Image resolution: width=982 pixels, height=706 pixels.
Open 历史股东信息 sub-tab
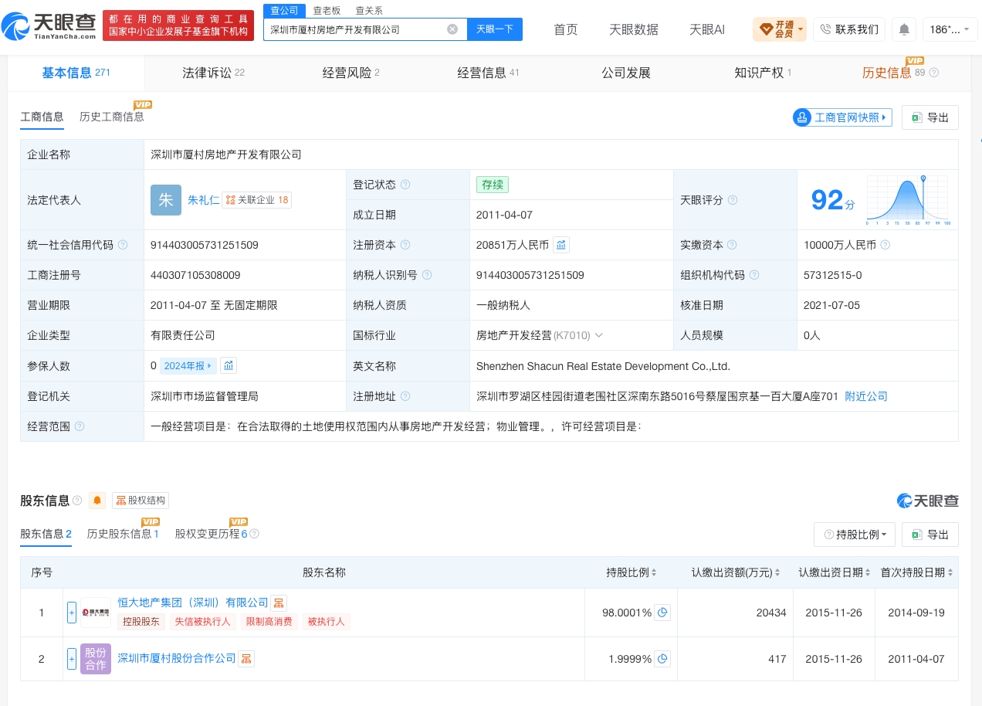(x=124, y=534)
